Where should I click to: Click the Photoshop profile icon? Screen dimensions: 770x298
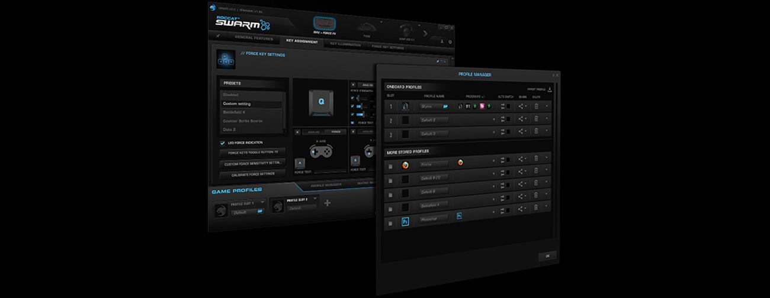(x=405, y=221)
